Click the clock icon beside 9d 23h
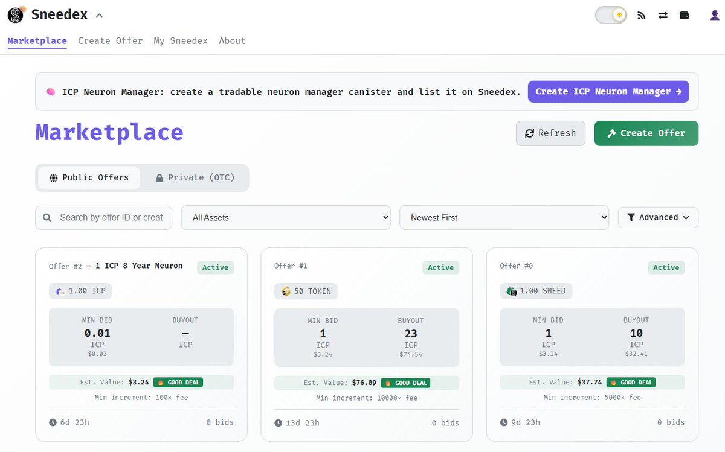The image size is (725, 452). point(504,423)
